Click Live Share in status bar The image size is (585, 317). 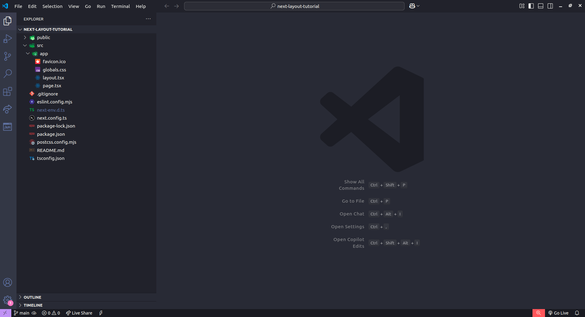tap(79, 313)
